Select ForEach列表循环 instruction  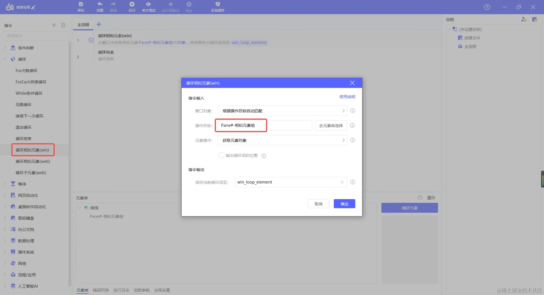point(31,82)
